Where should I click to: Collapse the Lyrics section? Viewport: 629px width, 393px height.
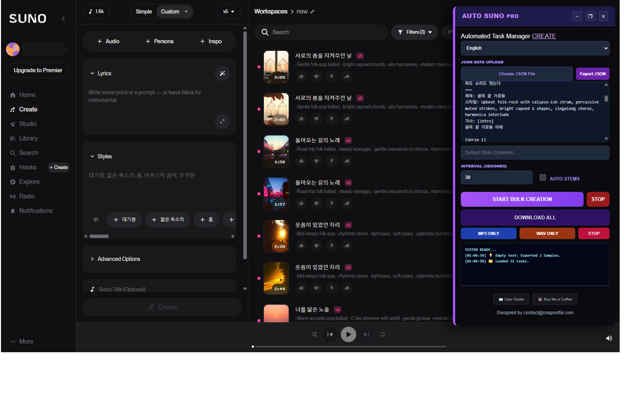101,73
